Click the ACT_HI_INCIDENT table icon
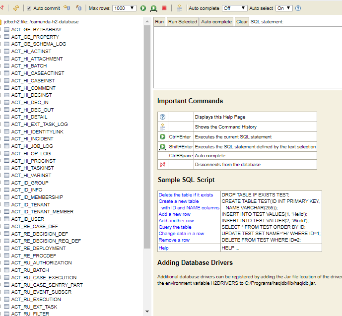 pos(7,138)
